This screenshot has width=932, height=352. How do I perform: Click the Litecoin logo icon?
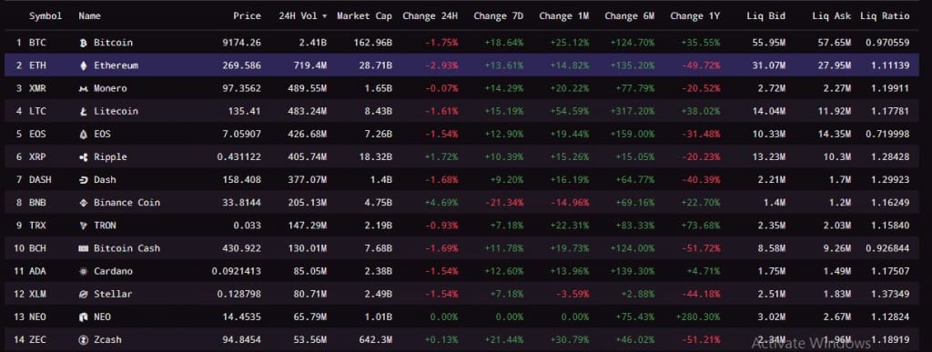coord(83,111)
